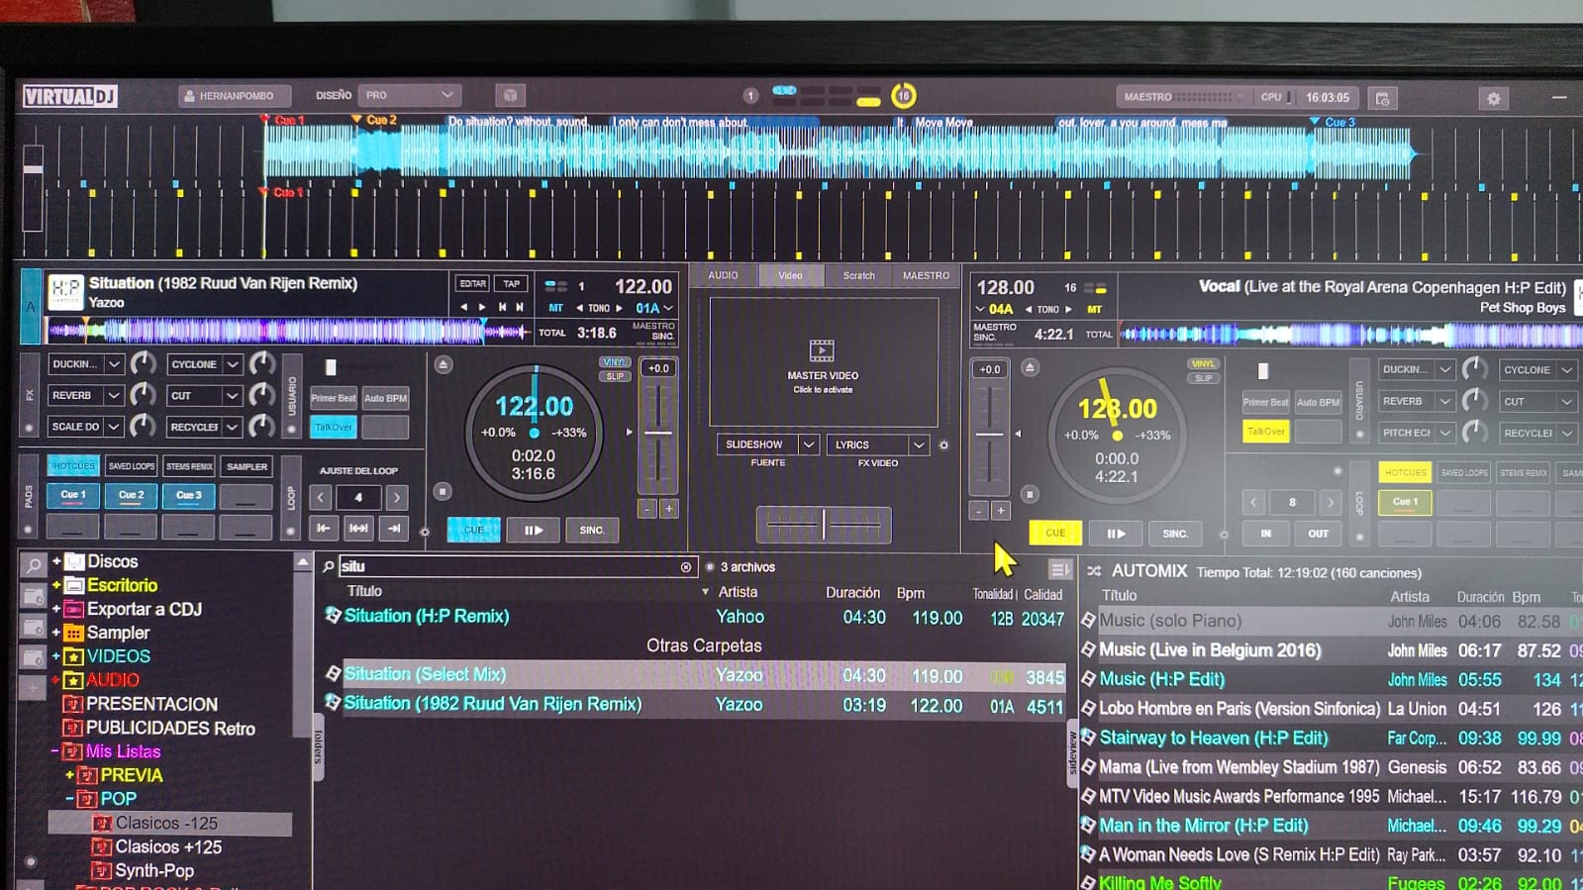Select the SAMPLER pad tab on deck A
Screen dimensions: 1583x890
247,466
